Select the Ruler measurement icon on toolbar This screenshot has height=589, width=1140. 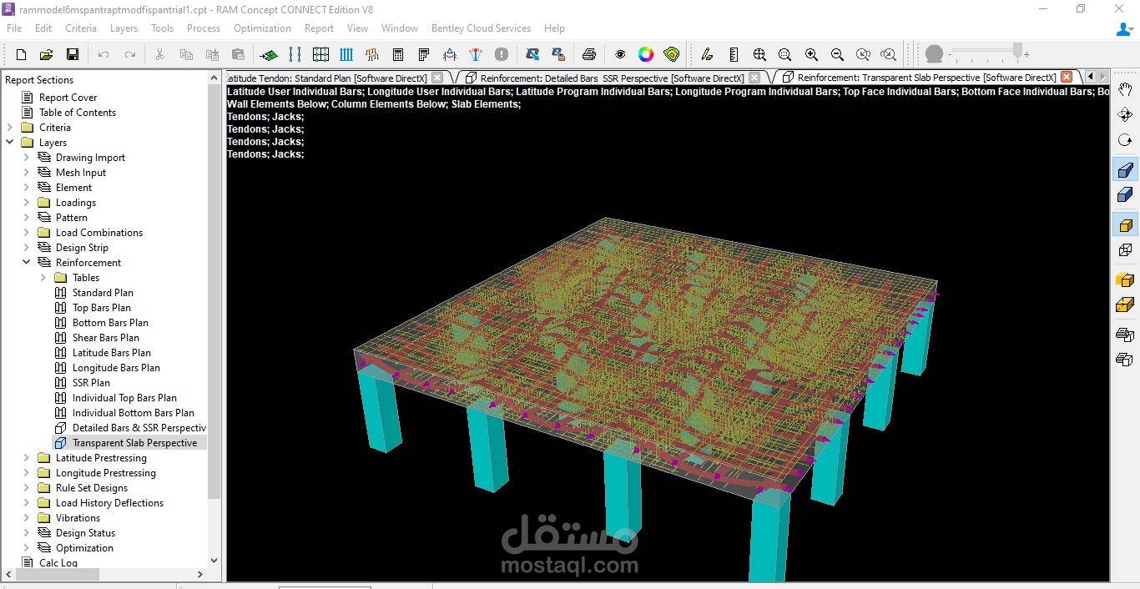coord(734,54)
